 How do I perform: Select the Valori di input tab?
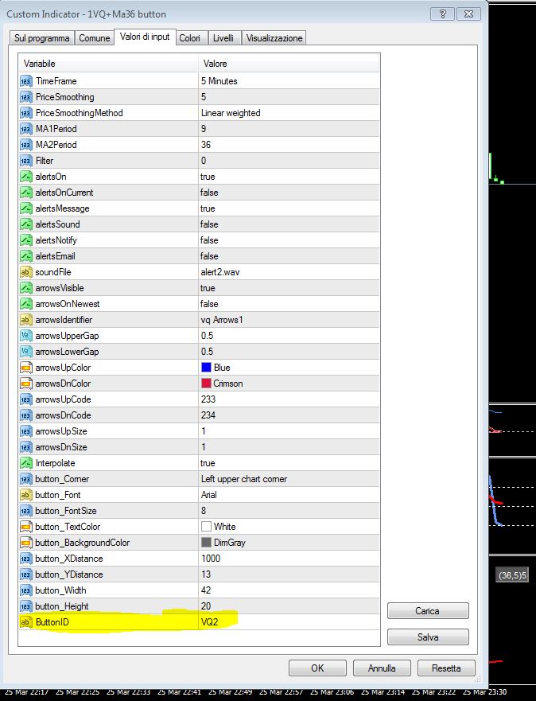coord(145,37)
